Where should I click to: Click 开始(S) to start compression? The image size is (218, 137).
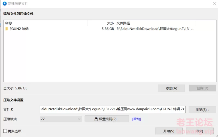click(x=169, y=131)
